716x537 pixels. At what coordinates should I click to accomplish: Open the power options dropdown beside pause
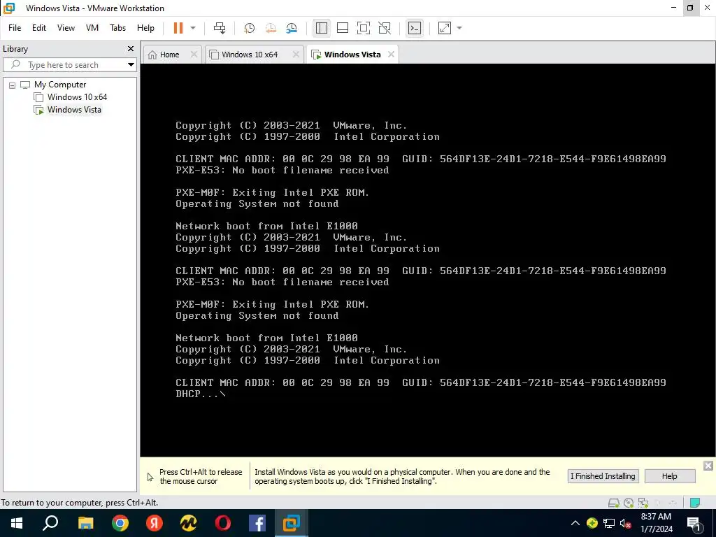[193, 28]
